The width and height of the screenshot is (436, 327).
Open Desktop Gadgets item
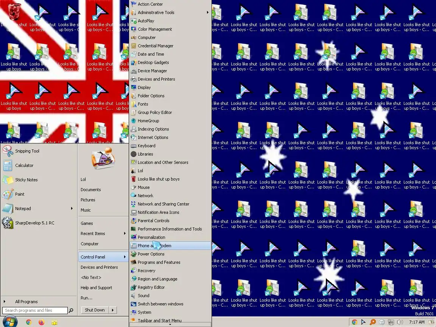pos(170,62)
